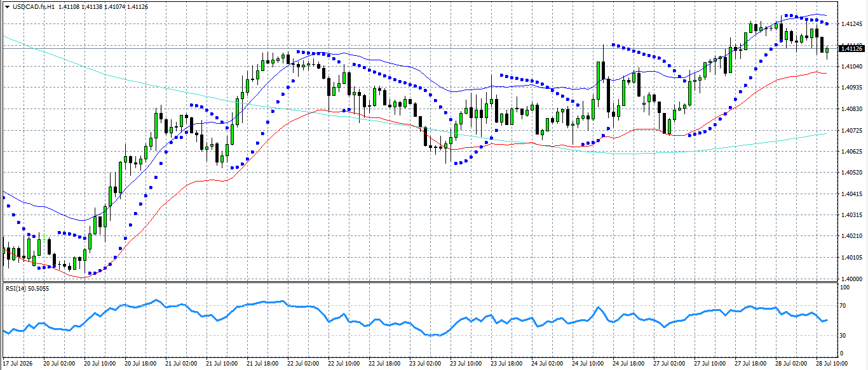Screen dimensions: 868x370
Task: Click the 20 Jul 02:00 time label
Action: pyautogui.click(x=60, y=364)
